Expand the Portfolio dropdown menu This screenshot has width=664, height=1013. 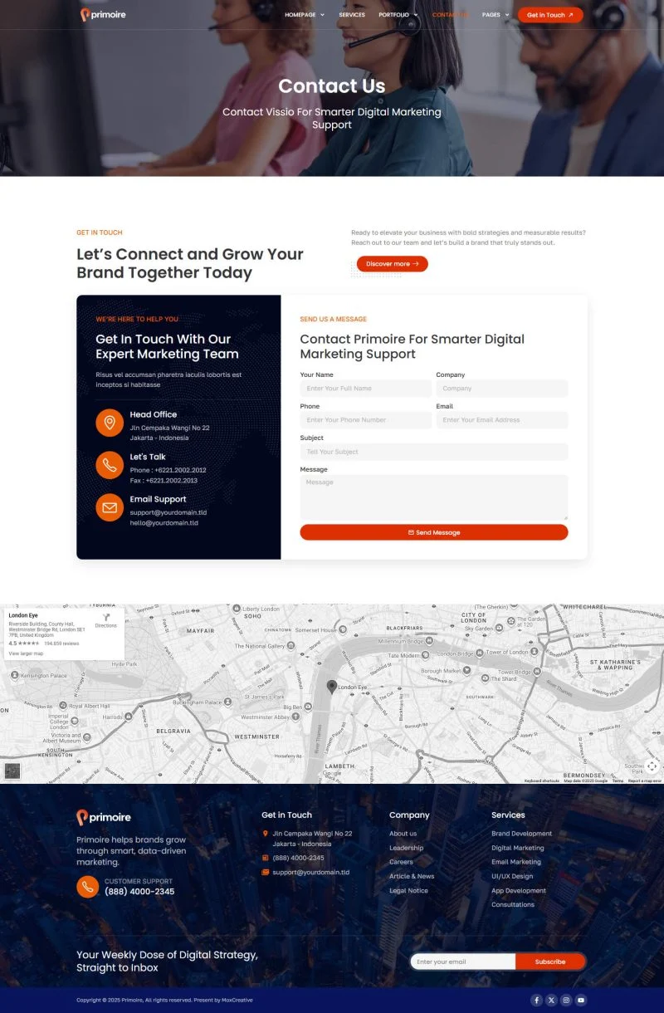(398, 15)
